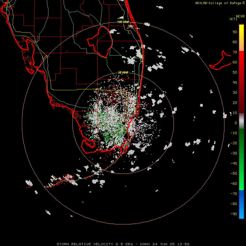Click the STORM RELATIVE VELOCITY caption text
246x246 pixels.
(x=85, y=244)
